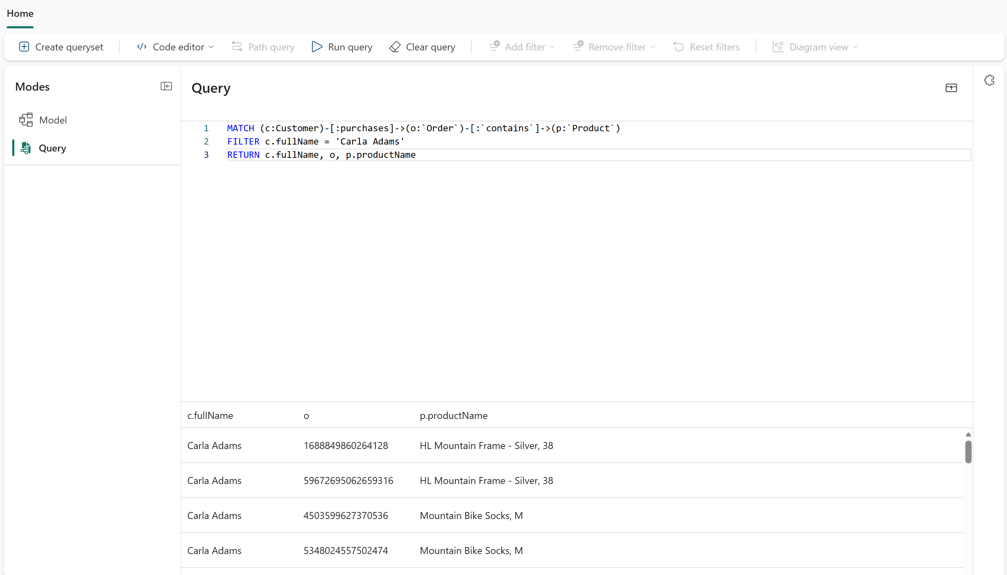1007x575 pixels.
Task: Click the Model mode icon
Action: (x=26, y=120)
